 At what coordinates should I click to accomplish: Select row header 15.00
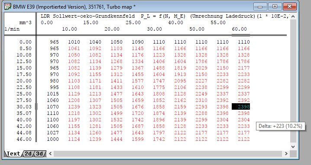click(24, 68)
